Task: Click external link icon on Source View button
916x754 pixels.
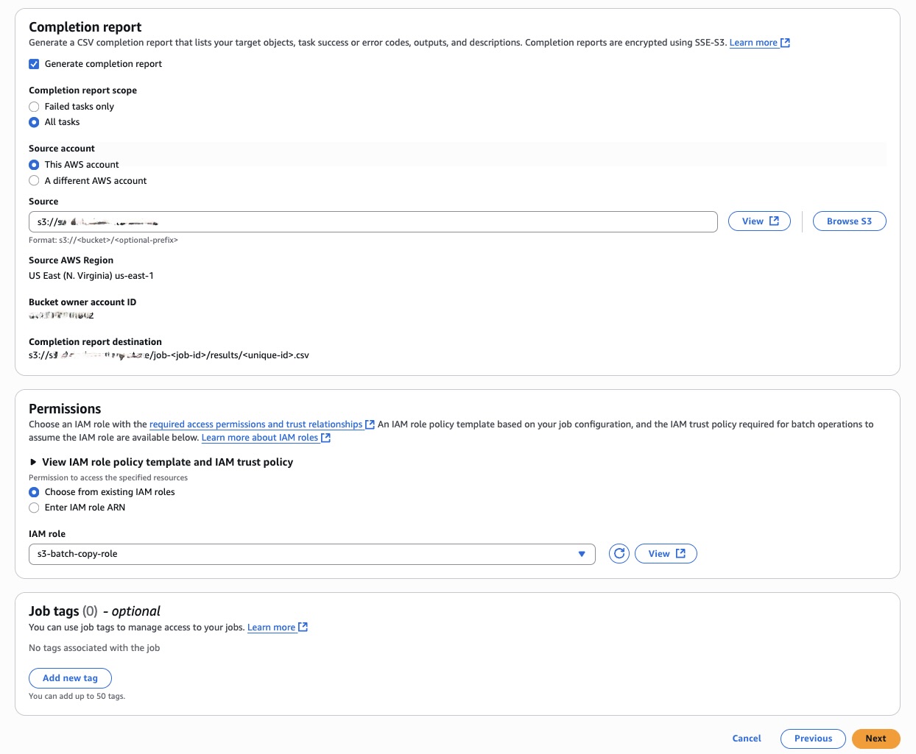Action: tap(774, 221)
